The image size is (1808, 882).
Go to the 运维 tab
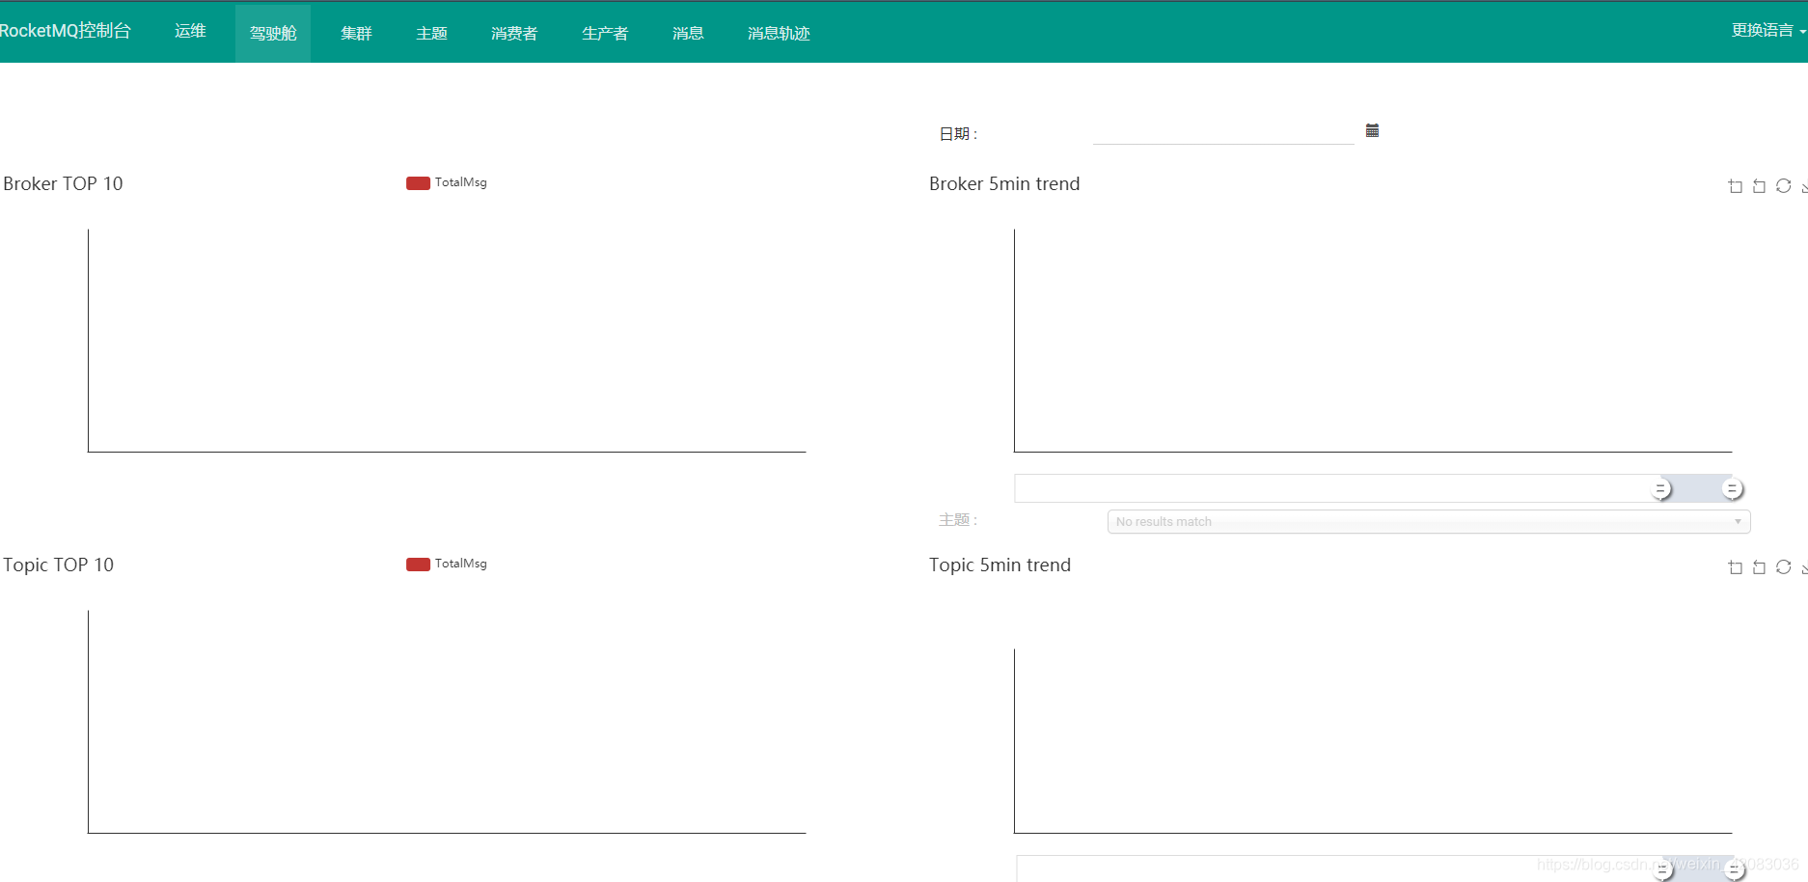[190, 31]
